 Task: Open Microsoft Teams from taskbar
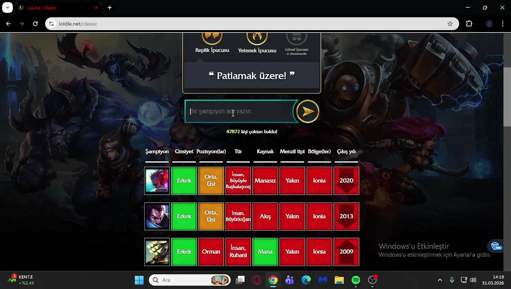pos(290,280)
